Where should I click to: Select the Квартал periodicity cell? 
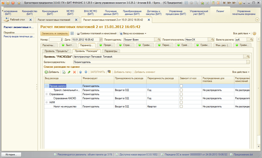pos(162,106)
